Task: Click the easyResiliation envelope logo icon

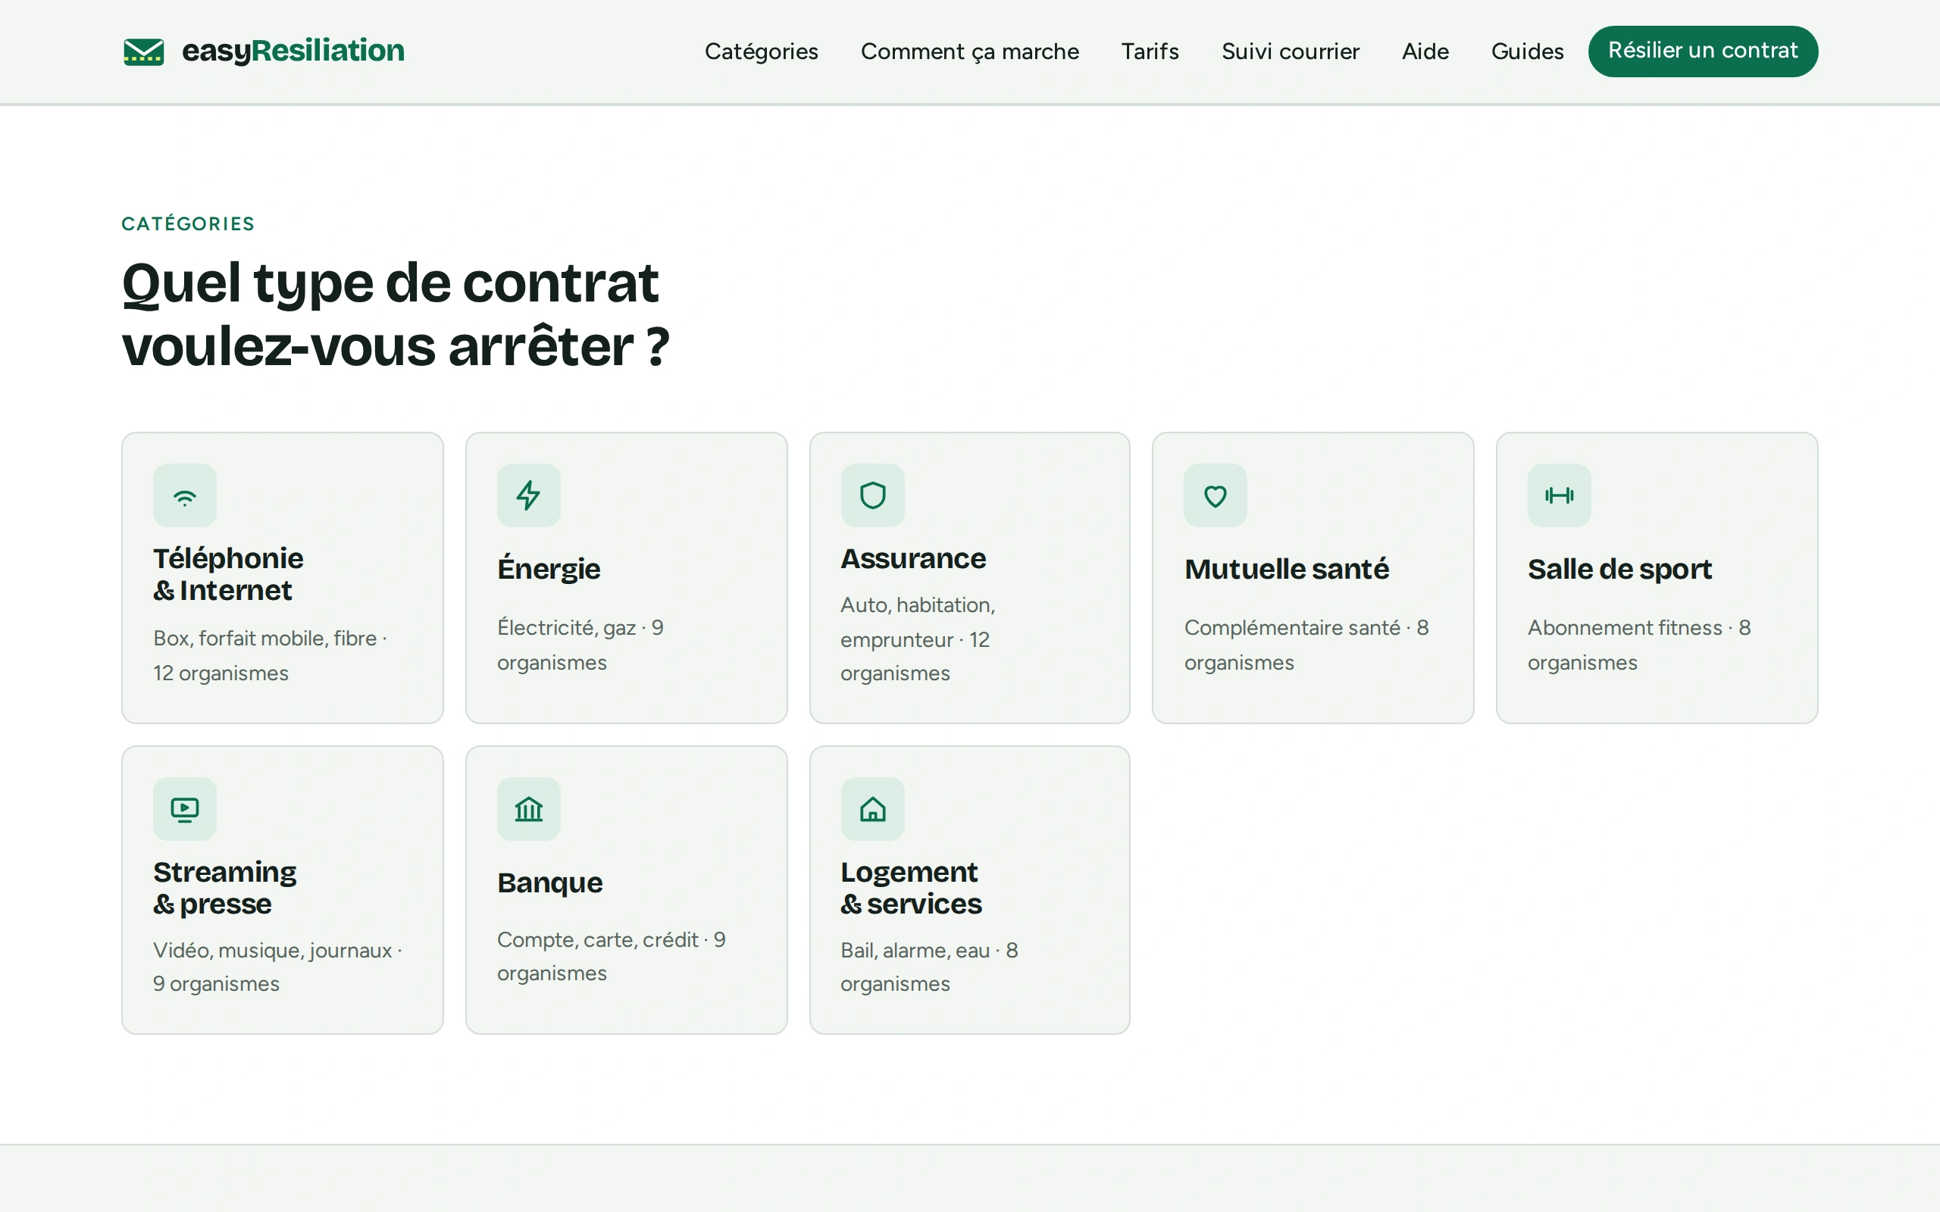Action: [x=143, y=52]
